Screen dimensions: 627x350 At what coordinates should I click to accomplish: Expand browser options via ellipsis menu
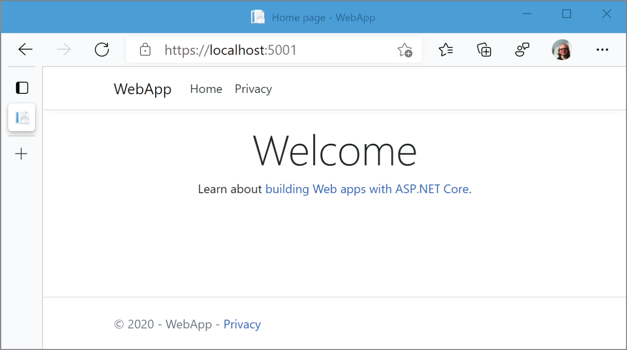602,49
